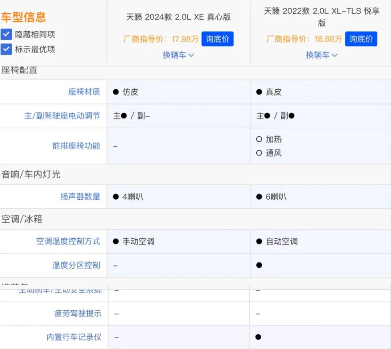Click the 天籁 2022款 2.0L XL-TLS 悦享版 title
Screen dimensions: 391x349
coord(321,17)
